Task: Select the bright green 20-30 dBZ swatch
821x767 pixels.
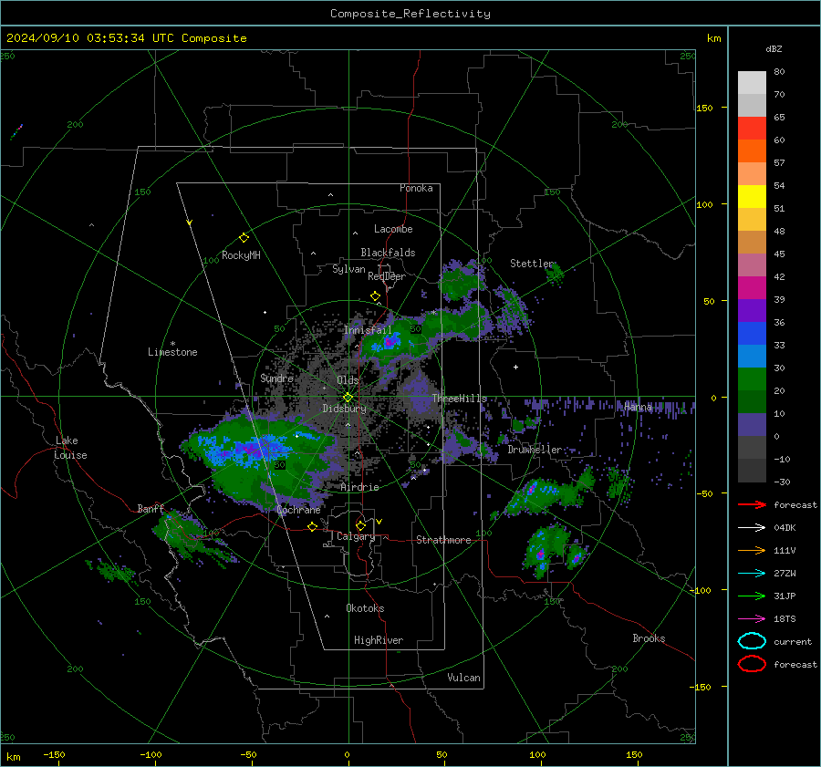Action: click(752, 379)
